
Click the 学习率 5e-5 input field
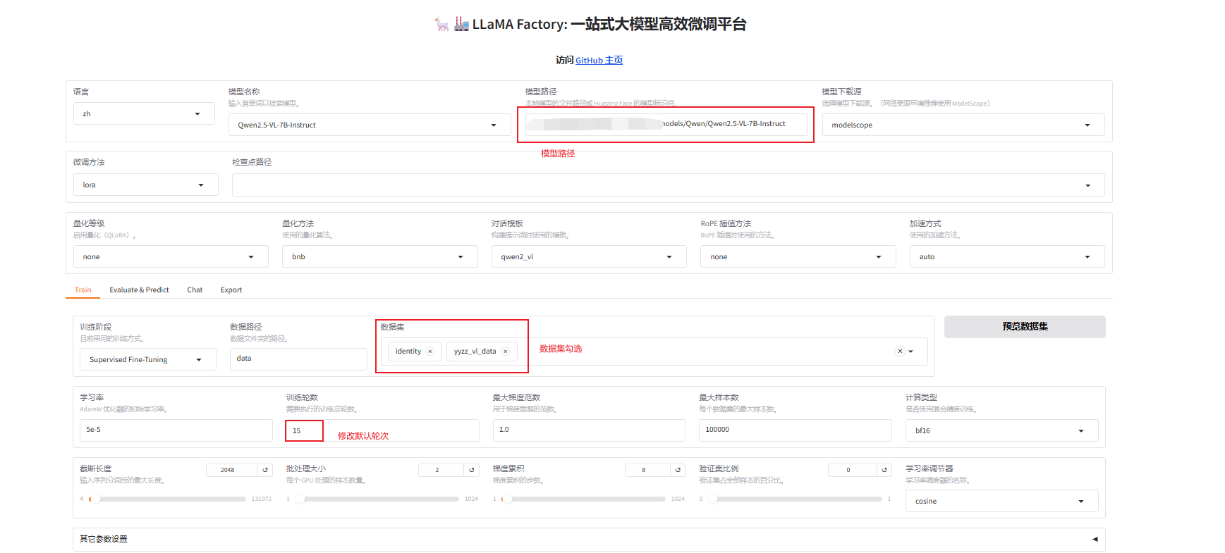[176, 430]
